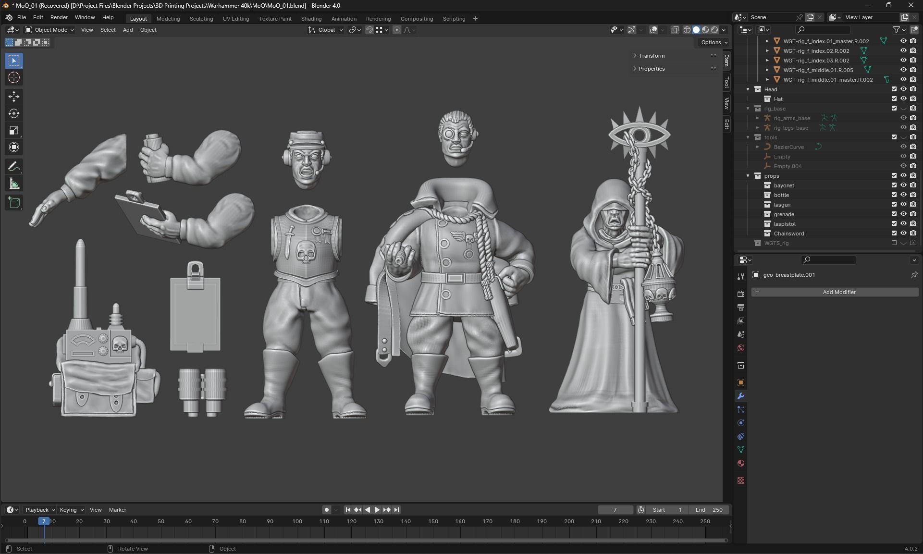Open the Scene properties tab icon
923x554 pixels.
click(x=740, y=334)
